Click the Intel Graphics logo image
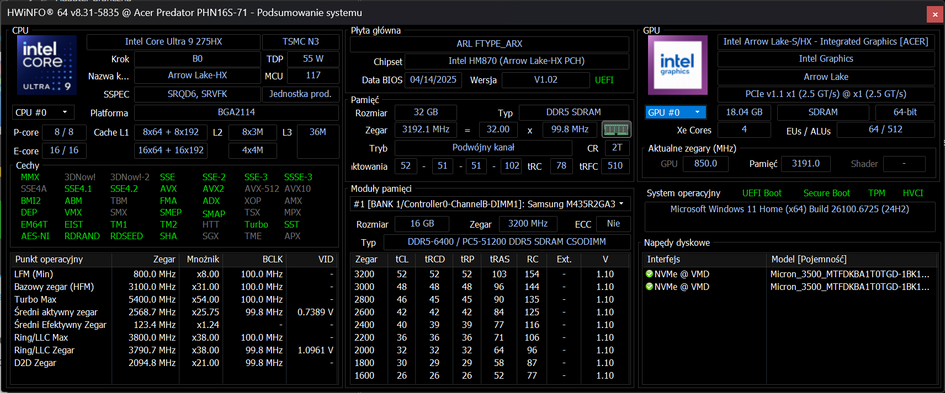Viewport: 945px width, 393px height. [677, 64]
